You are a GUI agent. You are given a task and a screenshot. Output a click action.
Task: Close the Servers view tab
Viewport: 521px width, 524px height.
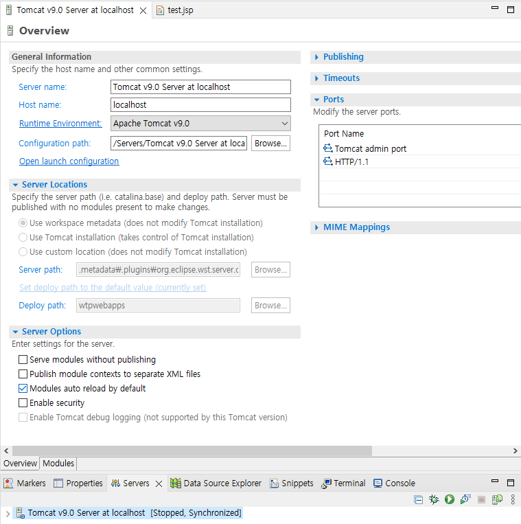(x=159, y=483)
